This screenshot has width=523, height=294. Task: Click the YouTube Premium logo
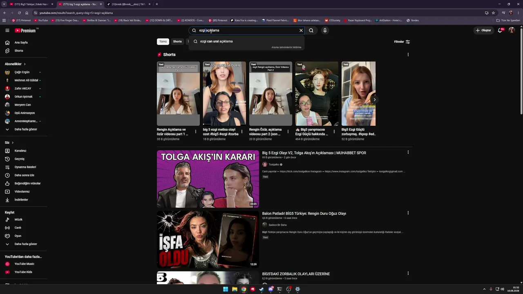click(25, 30)
